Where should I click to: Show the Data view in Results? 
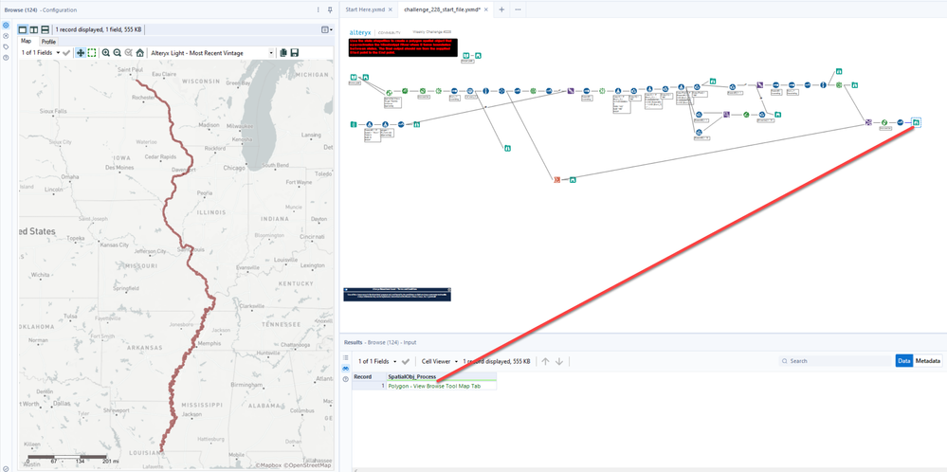pyautogui.click(x=904, y=361)
